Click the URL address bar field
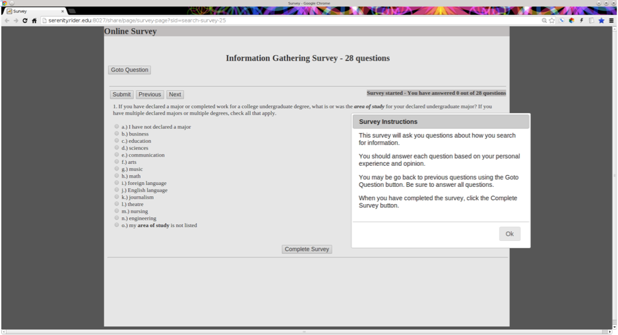Viewport: 618px width, 335px height. click(292, 20)
